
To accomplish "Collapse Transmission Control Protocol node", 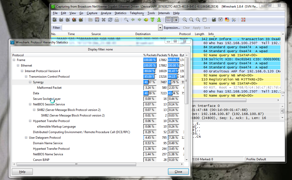I will [x=26, y=76].
